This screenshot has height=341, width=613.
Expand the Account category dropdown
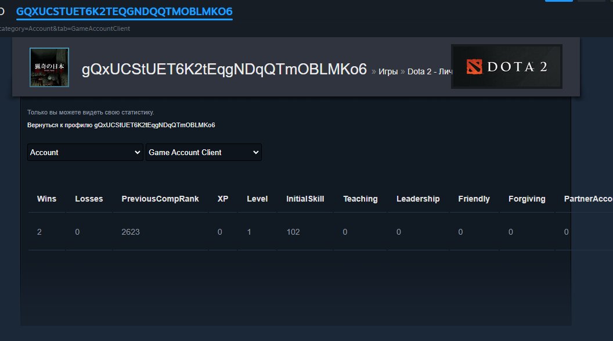click(x=85, y=152)
